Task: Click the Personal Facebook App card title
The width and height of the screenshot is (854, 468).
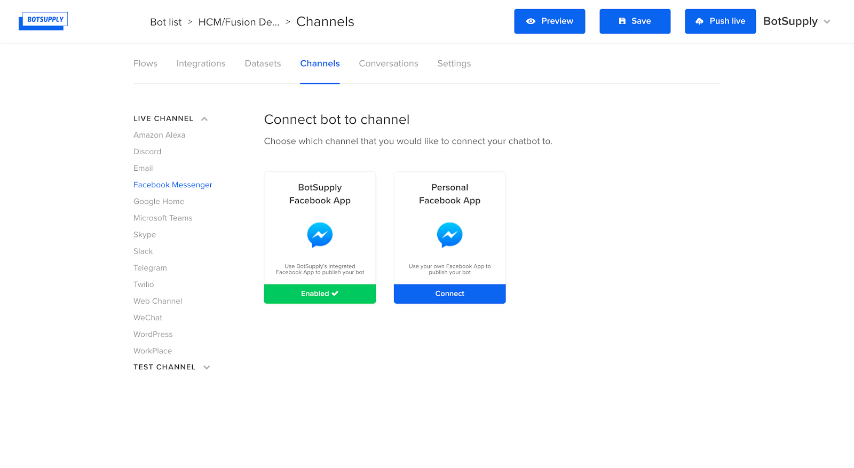Action: 449,194
